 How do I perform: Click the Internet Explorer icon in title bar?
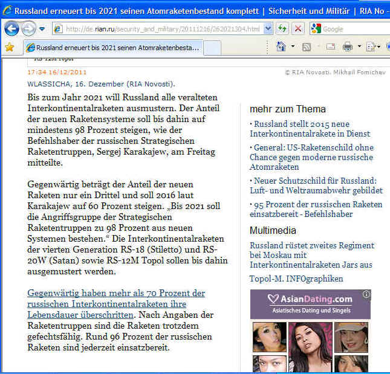click(x=7, y=10)
